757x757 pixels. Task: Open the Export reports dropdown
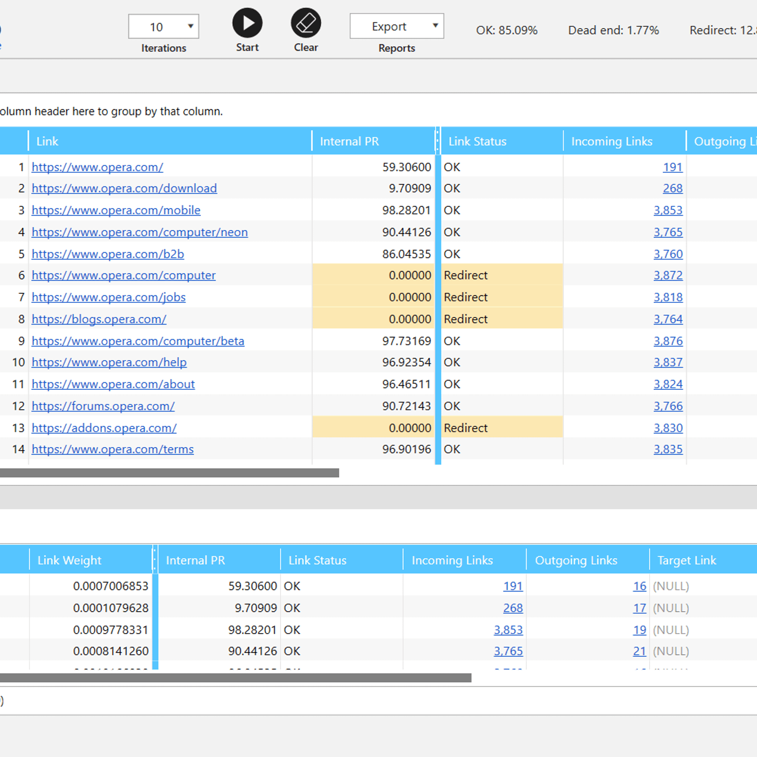pos(396,26)
